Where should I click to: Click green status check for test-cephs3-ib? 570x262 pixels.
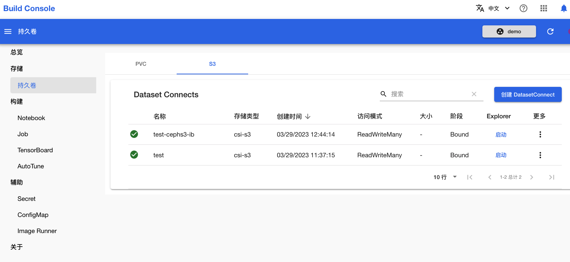tap(134, 134)
